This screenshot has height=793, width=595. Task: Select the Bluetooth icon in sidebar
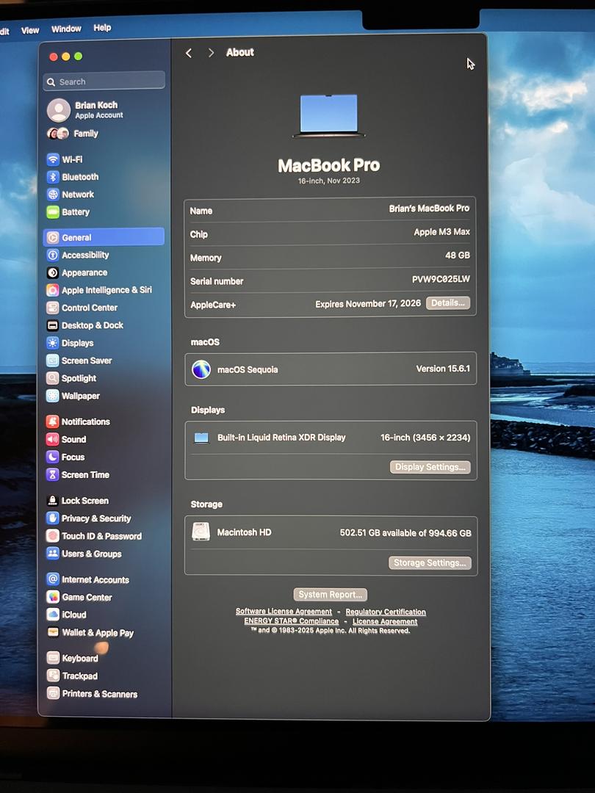(x=53, y=177)
